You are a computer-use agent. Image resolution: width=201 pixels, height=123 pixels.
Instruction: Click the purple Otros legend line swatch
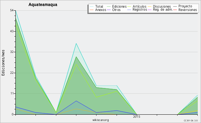coord(109,10)
